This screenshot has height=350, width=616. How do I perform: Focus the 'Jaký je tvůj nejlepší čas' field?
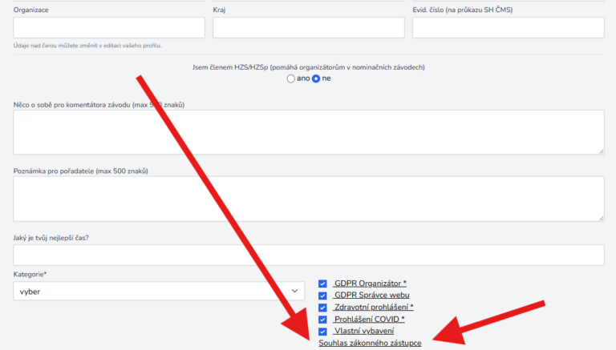click(308, 255)
